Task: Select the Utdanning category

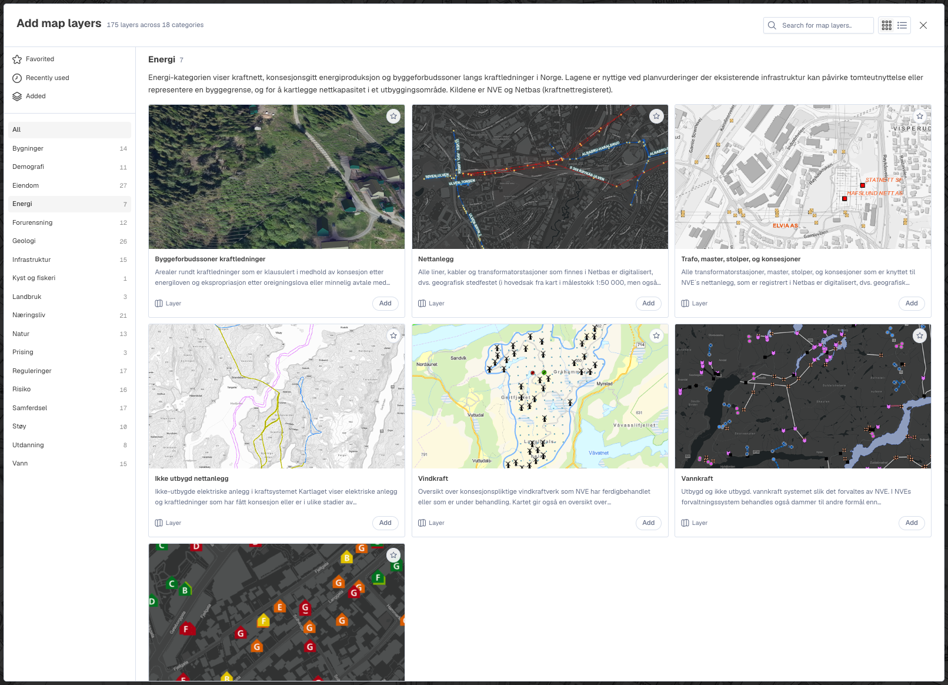Action: (x=69, y=445)
